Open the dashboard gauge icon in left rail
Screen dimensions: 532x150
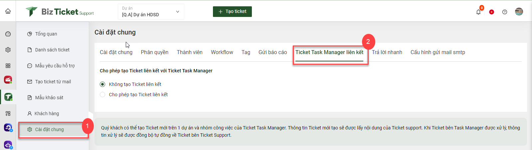[x=8, y=34]
